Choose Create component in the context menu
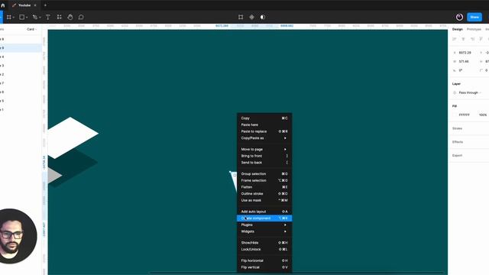This screenshot has height=275, width=489. click(x=264, y=218)
